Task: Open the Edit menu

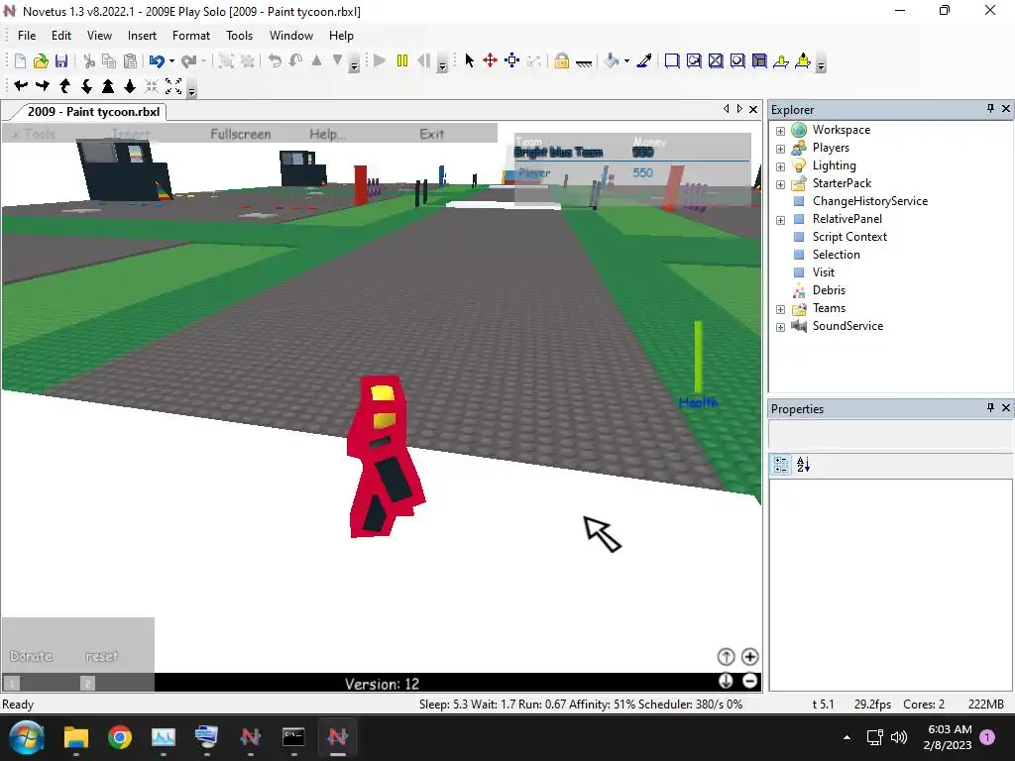Action: tap(61, 36)
